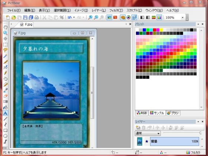Close the document tab area with X

(x=130, y=24)
